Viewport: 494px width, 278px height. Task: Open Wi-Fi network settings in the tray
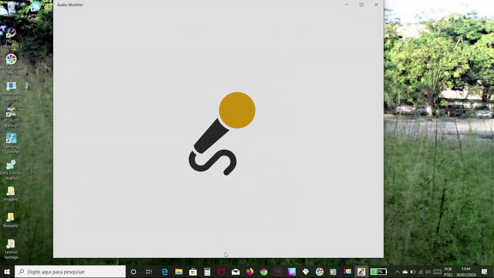tap(421, 272)
